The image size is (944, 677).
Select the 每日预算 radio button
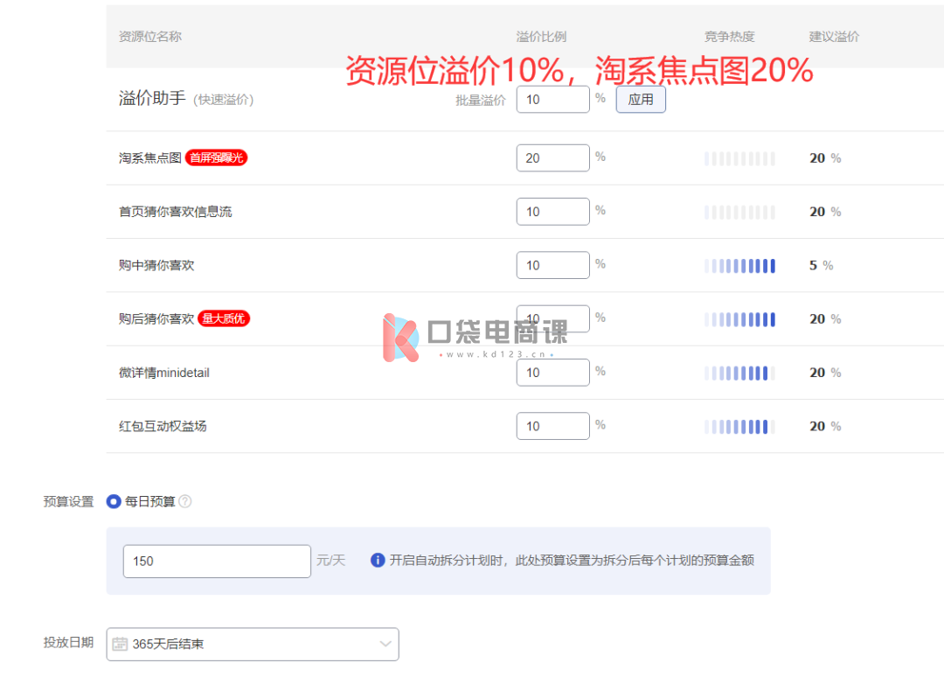pyautogui.click(x=114, y=501)
